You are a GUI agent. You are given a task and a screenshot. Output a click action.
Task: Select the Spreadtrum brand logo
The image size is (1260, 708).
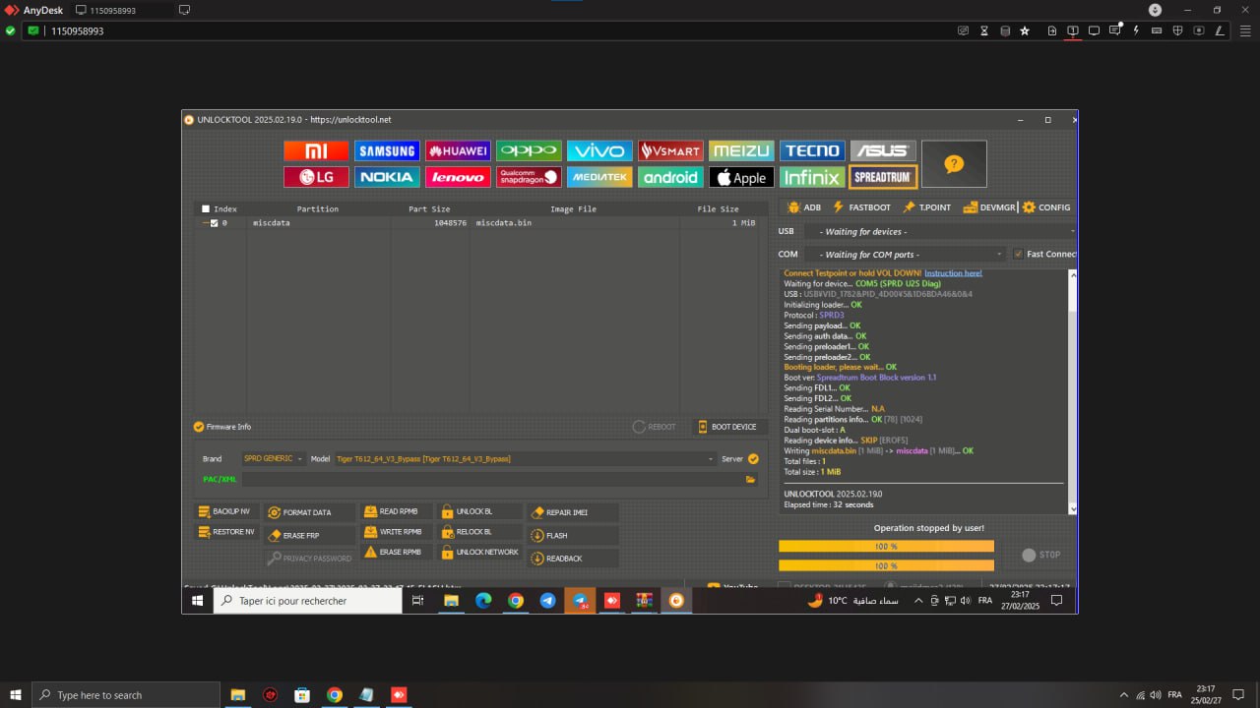tap(883, 177)
